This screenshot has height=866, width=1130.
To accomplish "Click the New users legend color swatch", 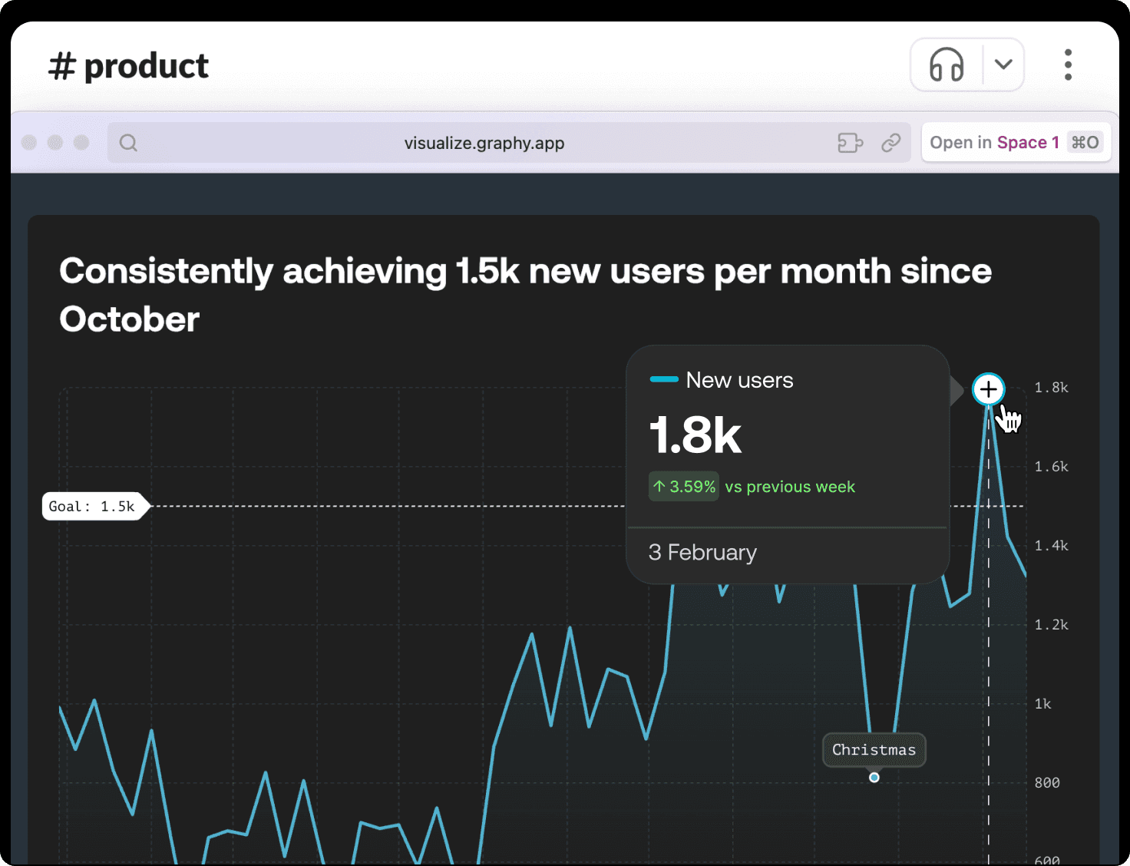I will click(x=664, y=380).
